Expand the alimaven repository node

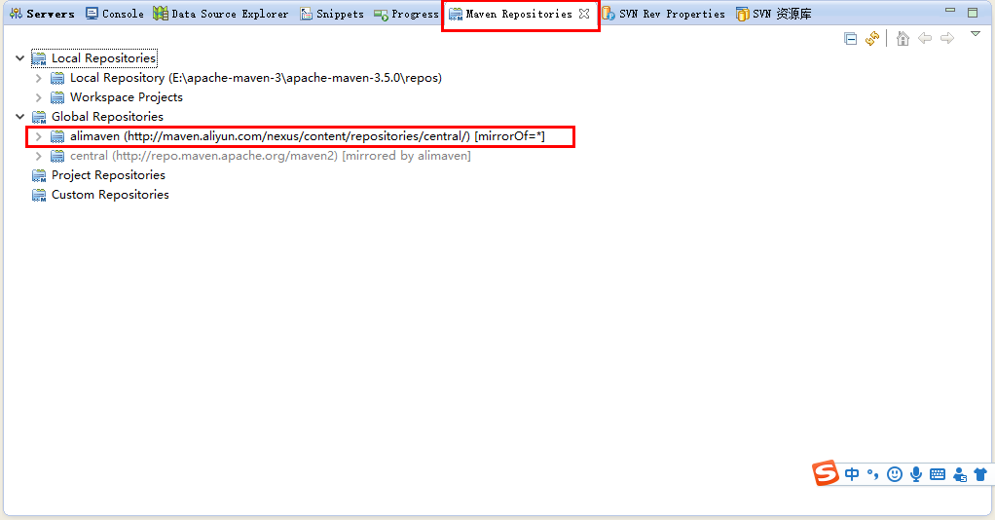[x=39, y=136]
